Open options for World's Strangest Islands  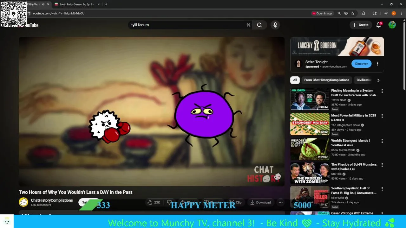[x=382, y=141]
